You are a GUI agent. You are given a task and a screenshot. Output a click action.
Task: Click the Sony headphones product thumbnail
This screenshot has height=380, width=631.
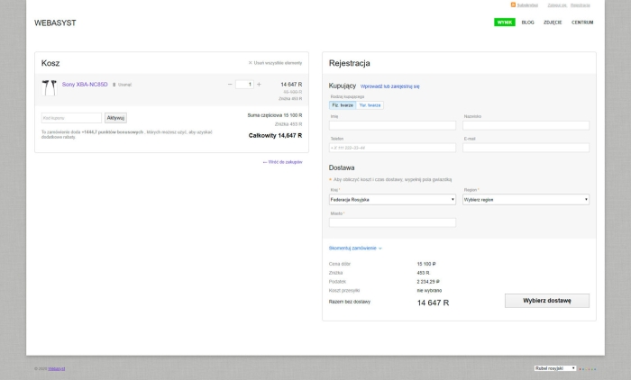click(x=49, y=86)
